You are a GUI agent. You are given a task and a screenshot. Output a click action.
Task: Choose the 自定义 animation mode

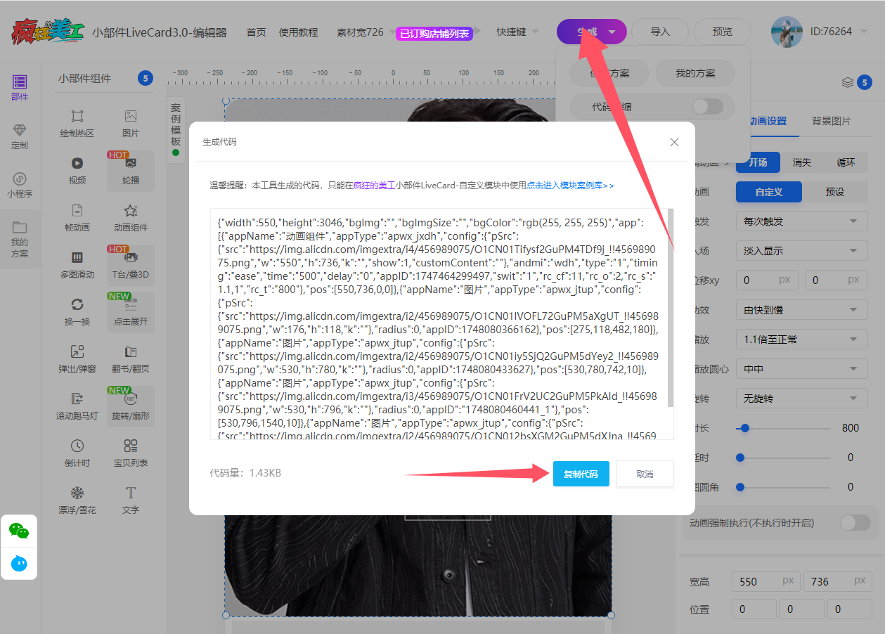769,192
